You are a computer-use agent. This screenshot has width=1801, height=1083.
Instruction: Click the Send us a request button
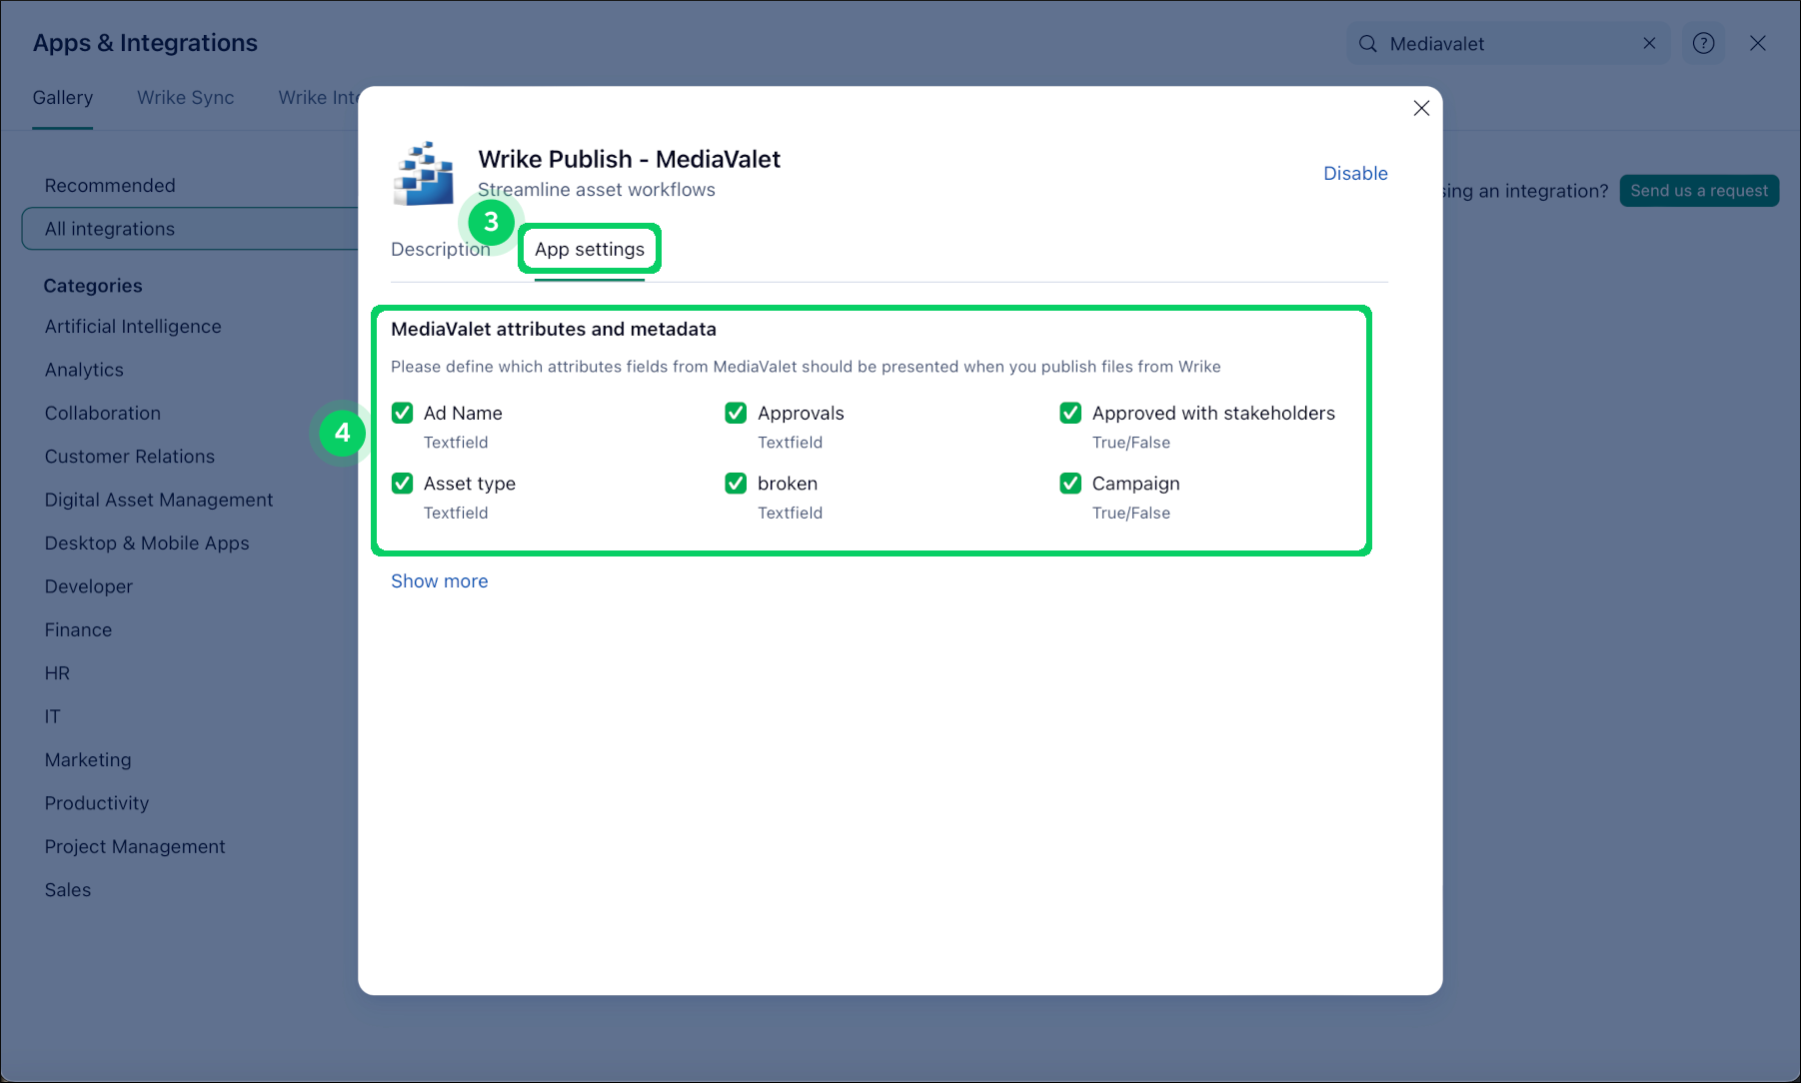point(1699,191)
